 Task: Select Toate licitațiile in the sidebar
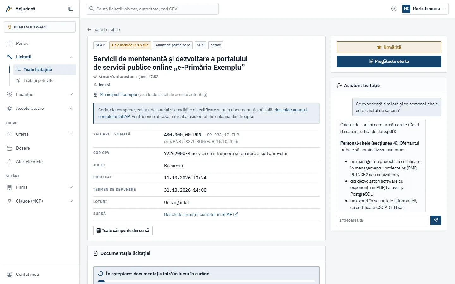coord(45,70)
